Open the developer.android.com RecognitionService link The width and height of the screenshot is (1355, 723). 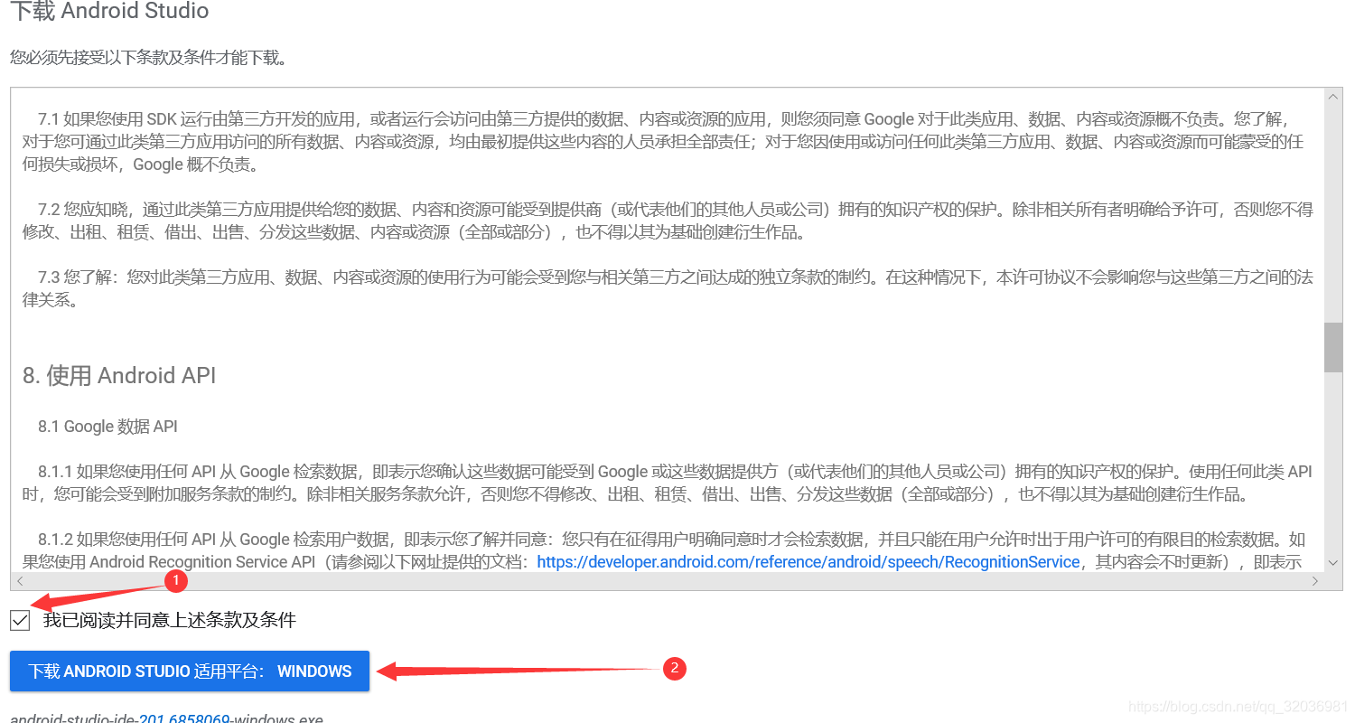808,562
